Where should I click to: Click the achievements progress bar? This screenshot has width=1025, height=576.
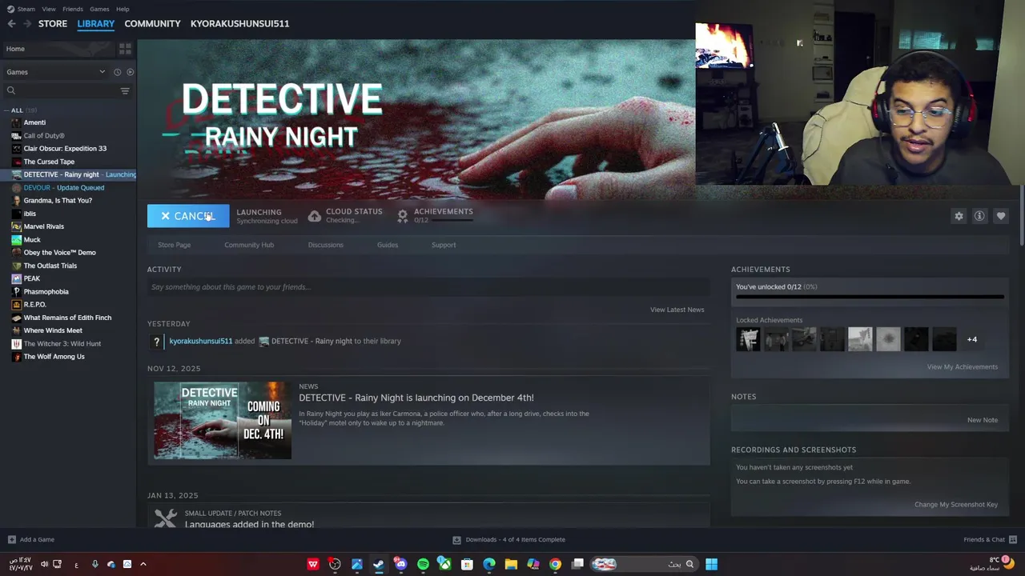pyautogui.click(x=870, y=297)
